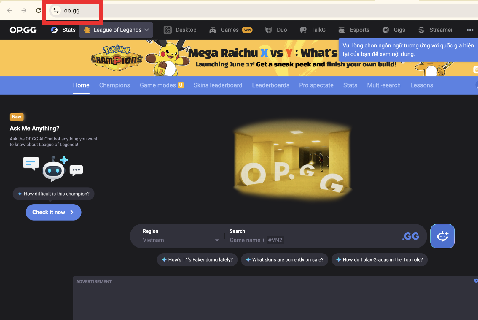Open the three-dot more menu

point(470,30)
